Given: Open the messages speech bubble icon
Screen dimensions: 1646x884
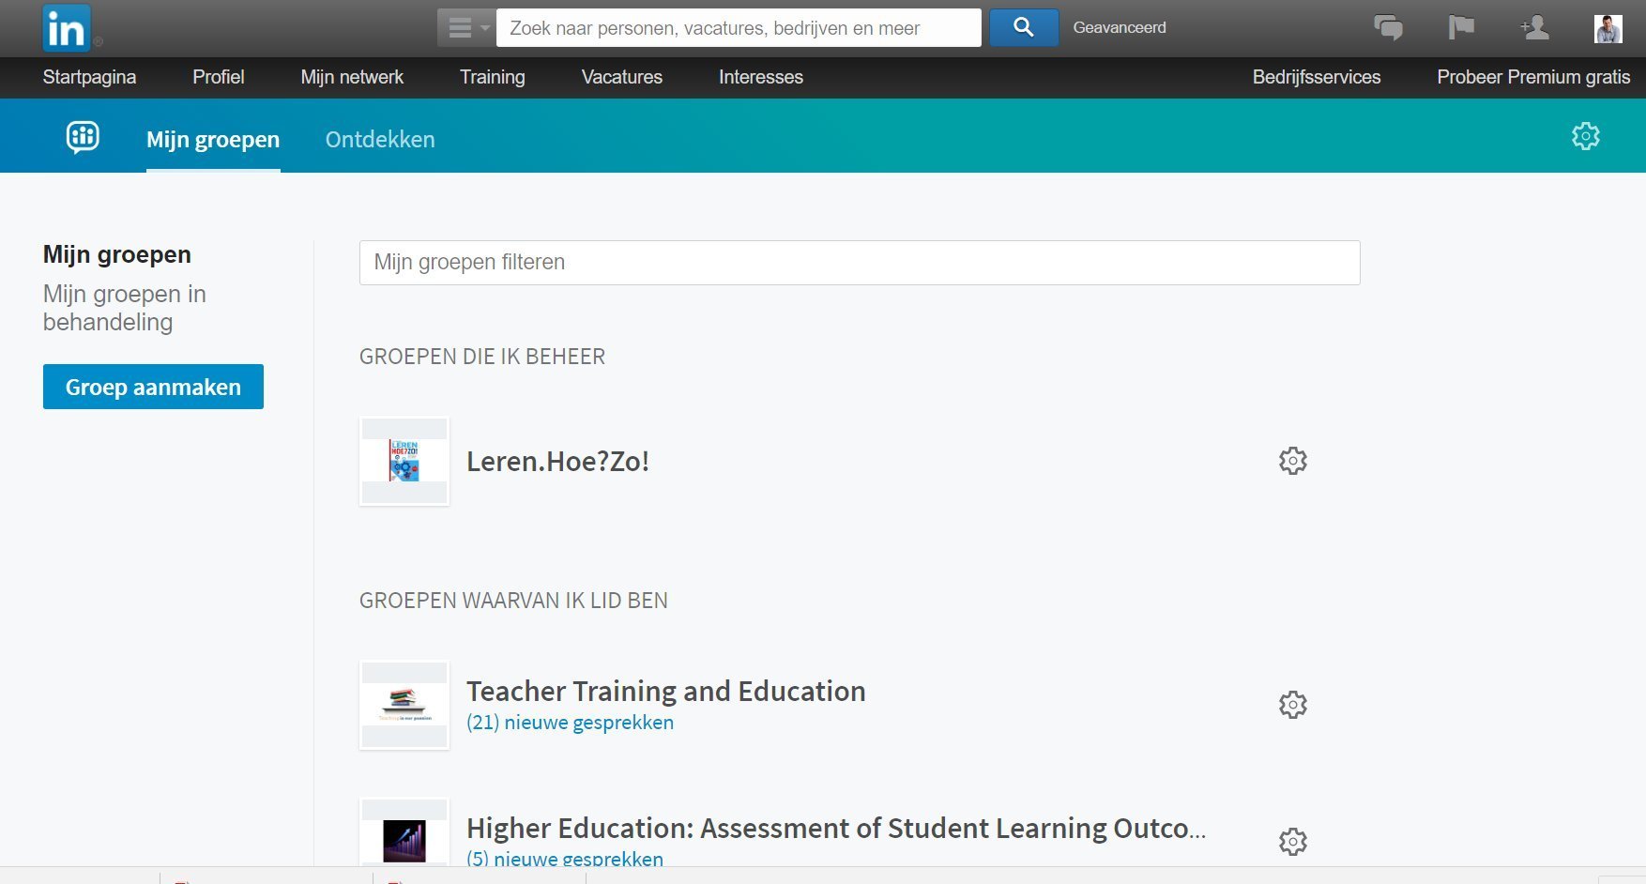Looking at the screenshot, I should pos(1388,27).
